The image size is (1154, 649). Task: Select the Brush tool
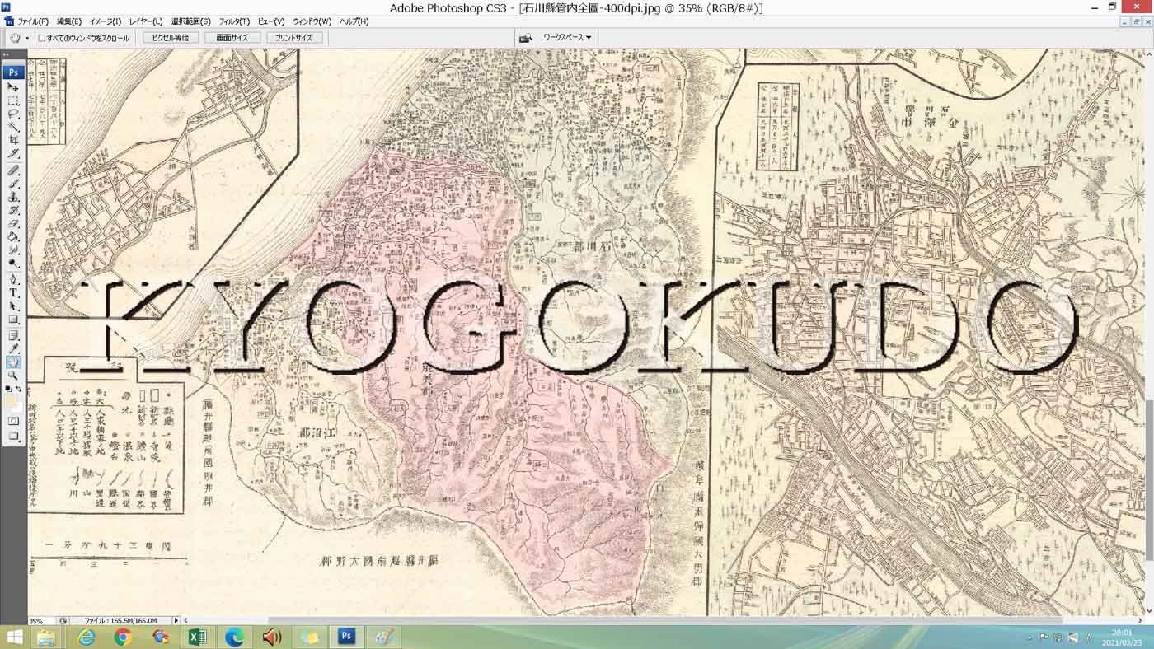[13, 184]
